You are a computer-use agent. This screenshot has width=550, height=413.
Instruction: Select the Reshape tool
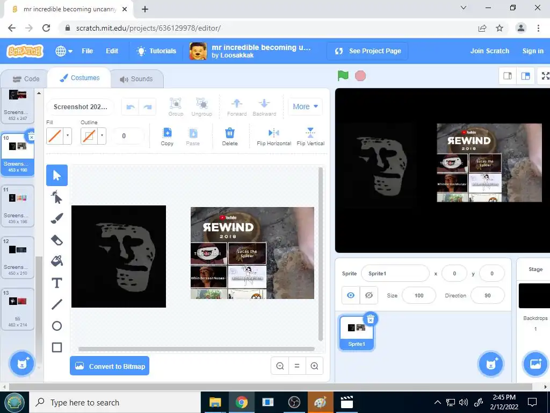tap(57, 197)
